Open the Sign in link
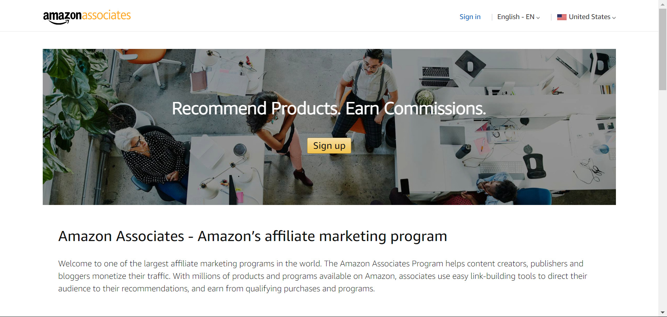 point(470,17)
